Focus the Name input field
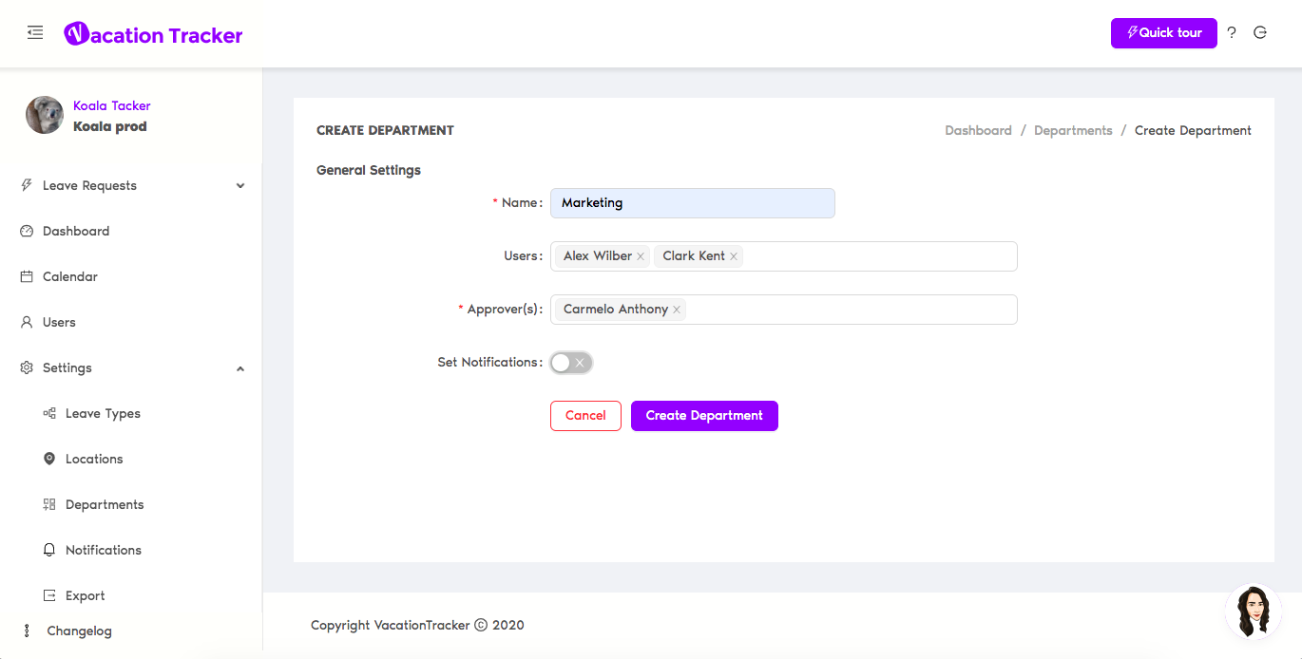The image size is (1302, 659). [693, 203]
